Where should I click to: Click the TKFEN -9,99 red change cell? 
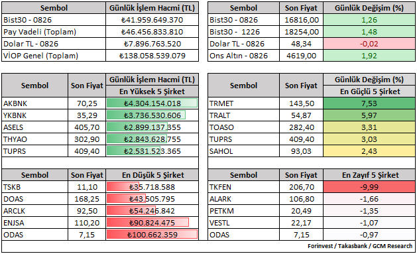pos(369,187)
